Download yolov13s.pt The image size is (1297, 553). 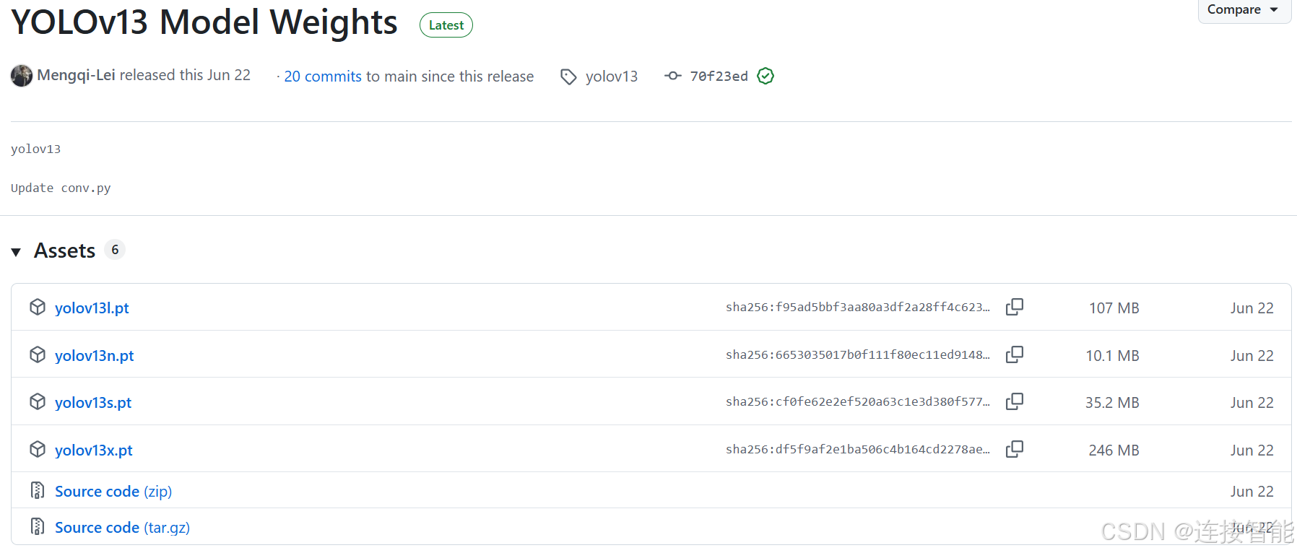(93, 403)
